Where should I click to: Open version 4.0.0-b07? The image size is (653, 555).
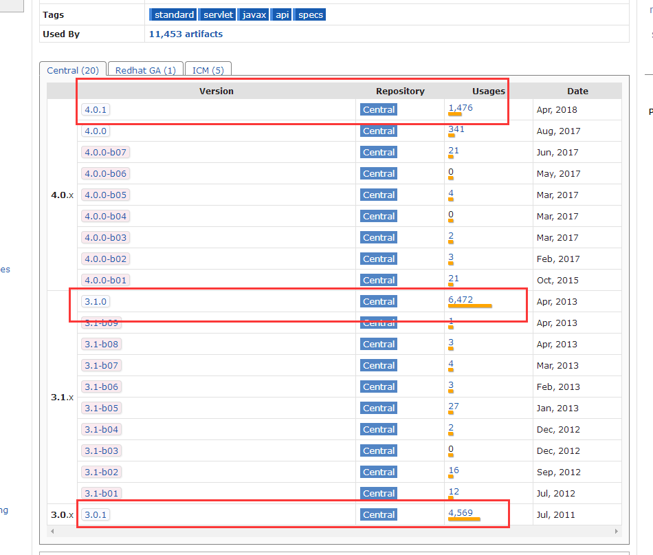(105, 152)
